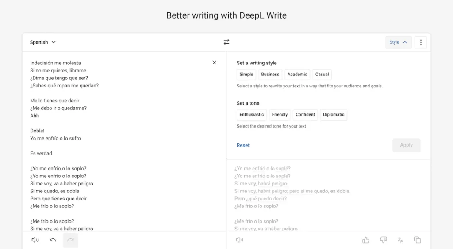Click the line 'Indecisión me molesta'
Screen dimensions: 453x249
(x=55, y=63)
